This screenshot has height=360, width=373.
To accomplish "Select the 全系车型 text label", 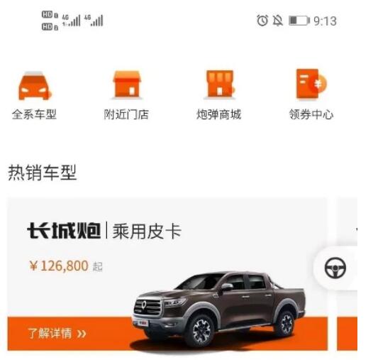I will (x=34, y=114).
